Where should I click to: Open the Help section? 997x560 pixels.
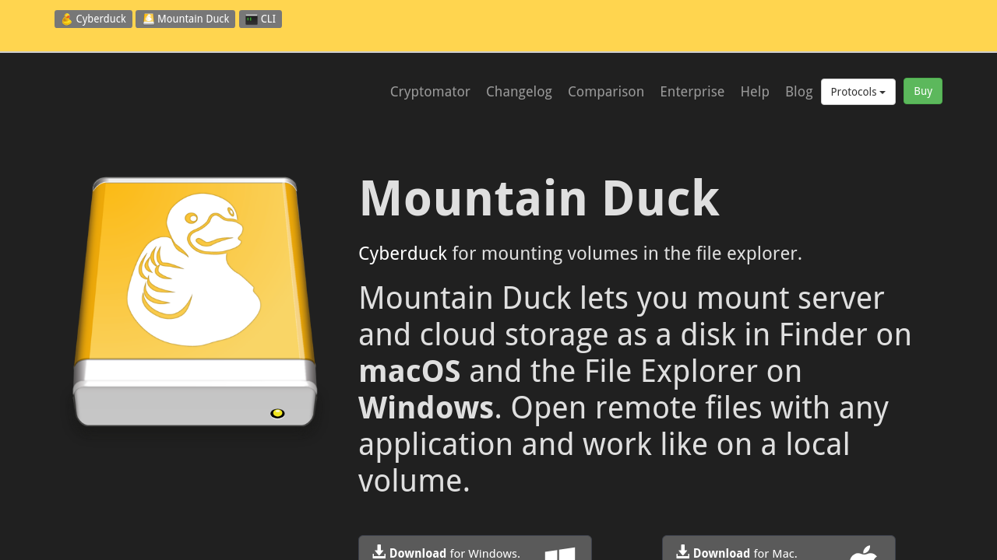coord(755,92)
